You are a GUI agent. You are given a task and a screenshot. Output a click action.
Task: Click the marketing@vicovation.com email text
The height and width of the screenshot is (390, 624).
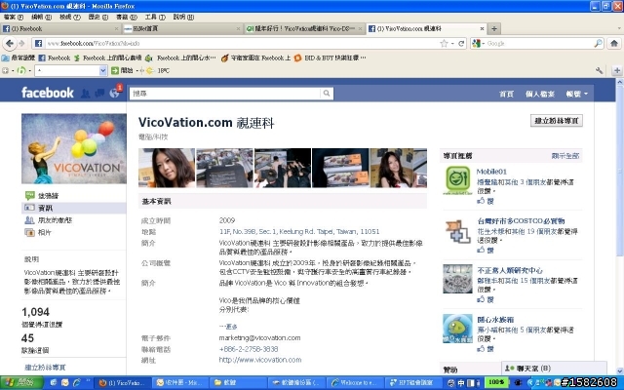click(259, 338)
